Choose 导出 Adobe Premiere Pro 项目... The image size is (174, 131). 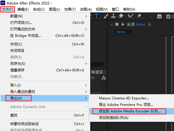point(131,105)
